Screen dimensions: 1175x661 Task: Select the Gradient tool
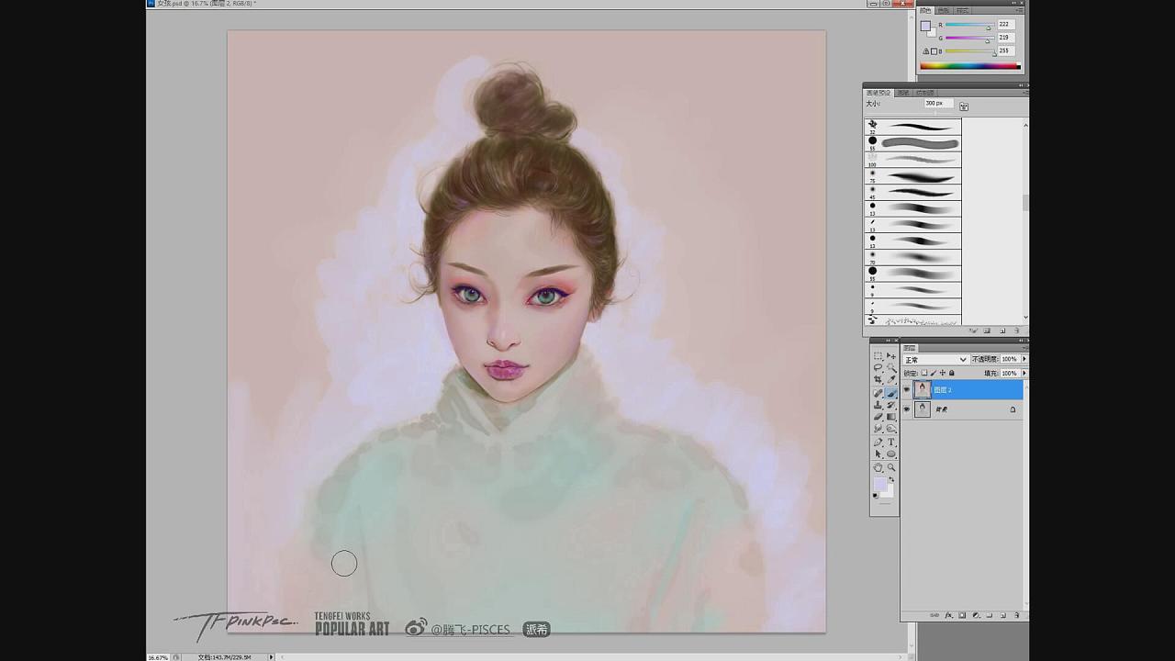(891, 417)
